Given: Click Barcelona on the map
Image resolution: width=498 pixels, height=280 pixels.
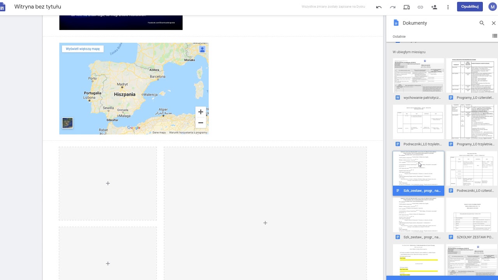Looking at the screenshot, I should click(x=158, y=77).
